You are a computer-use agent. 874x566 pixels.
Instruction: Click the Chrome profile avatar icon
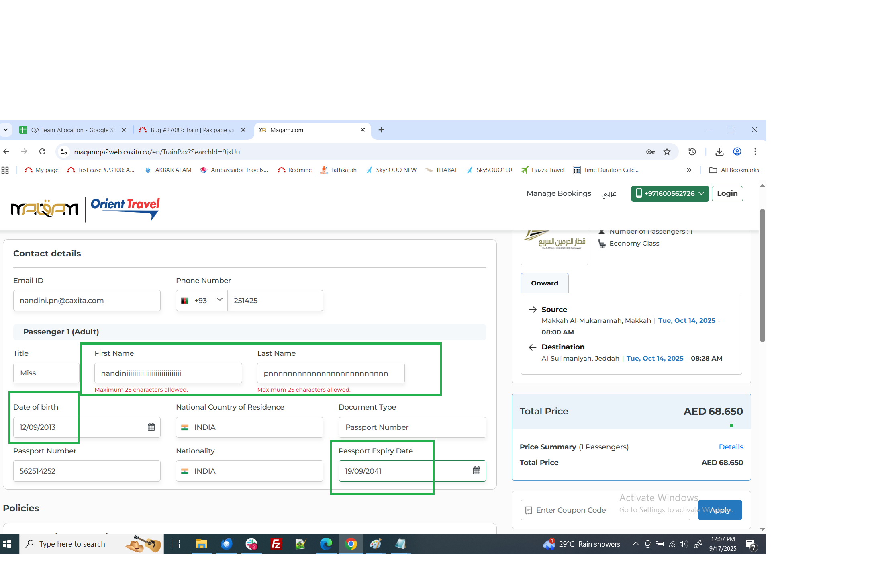pos(737,152)
